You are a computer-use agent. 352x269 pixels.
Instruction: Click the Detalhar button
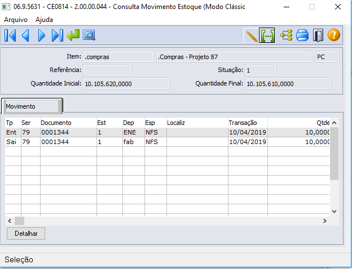[26, 234]
